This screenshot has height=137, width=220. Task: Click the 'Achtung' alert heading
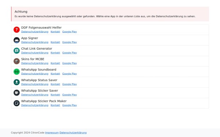pos(21,12)
